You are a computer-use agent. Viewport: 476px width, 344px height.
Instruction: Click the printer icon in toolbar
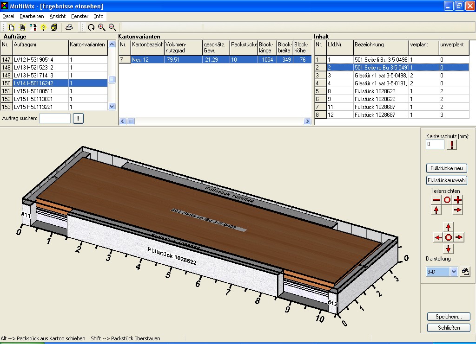click(x=69, y=27)
